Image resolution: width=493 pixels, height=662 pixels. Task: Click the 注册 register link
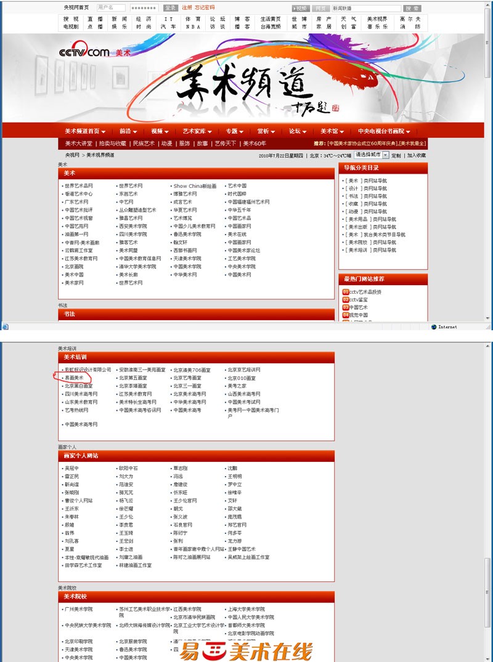pos(187,7)
